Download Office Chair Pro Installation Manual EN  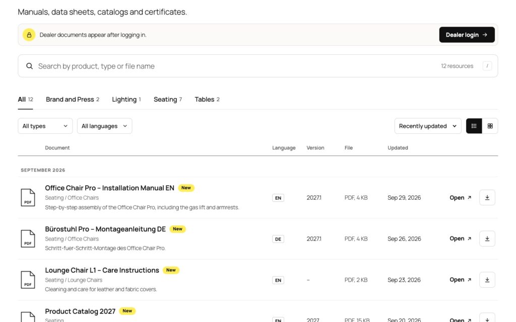pos(487,197)
